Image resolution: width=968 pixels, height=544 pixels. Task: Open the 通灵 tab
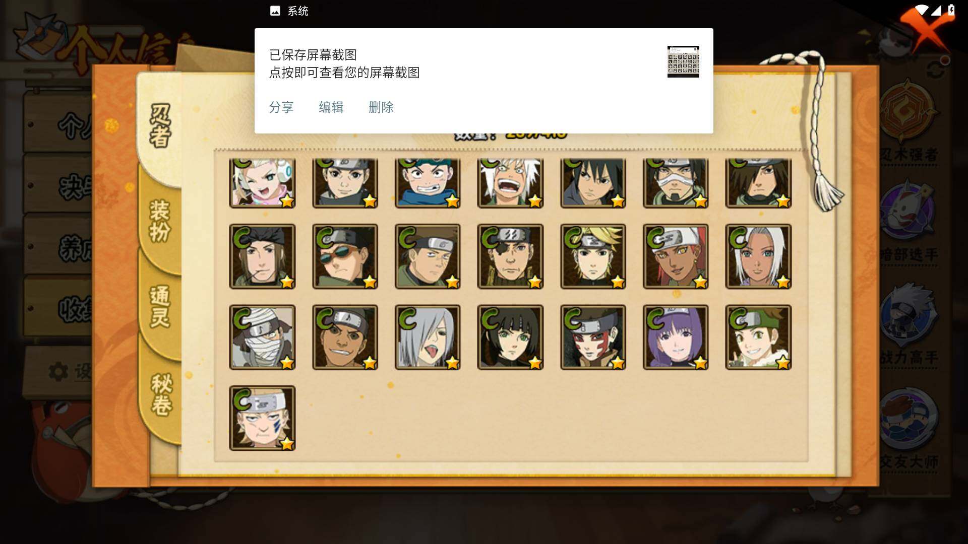point(160,307)
